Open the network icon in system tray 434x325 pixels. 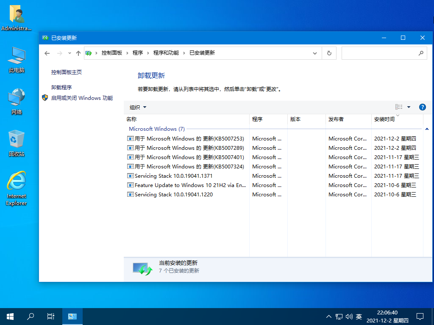tap(339, 317)
